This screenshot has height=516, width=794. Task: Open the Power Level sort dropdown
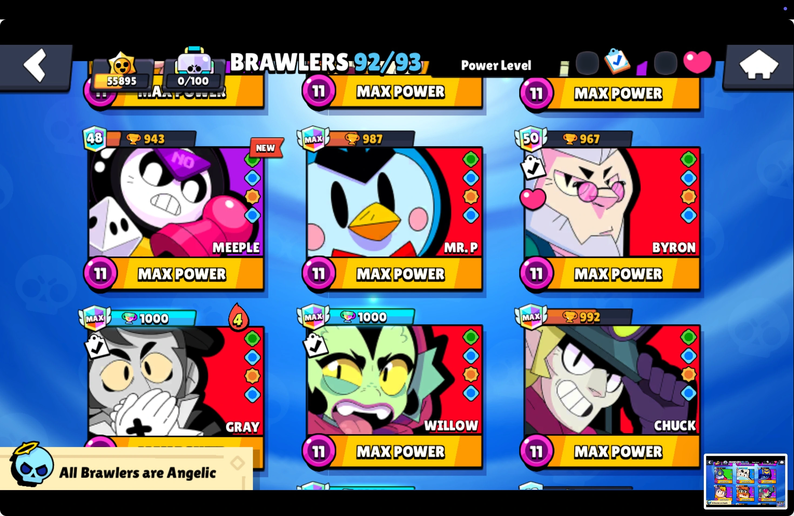coord(496,65)
